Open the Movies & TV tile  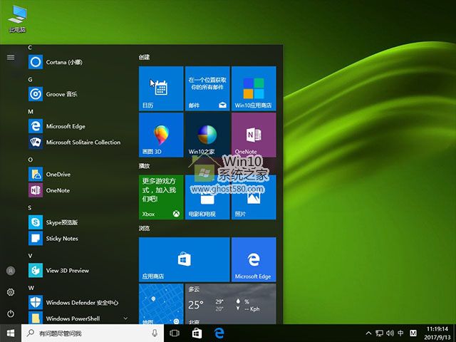pyautogui.click(x=207, y=197)
